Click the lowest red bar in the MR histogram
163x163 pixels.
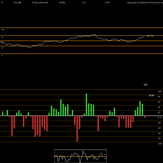77,128
